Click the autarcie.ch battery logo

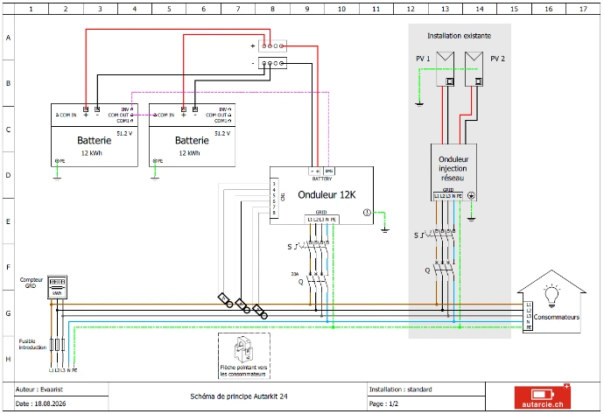543,396
